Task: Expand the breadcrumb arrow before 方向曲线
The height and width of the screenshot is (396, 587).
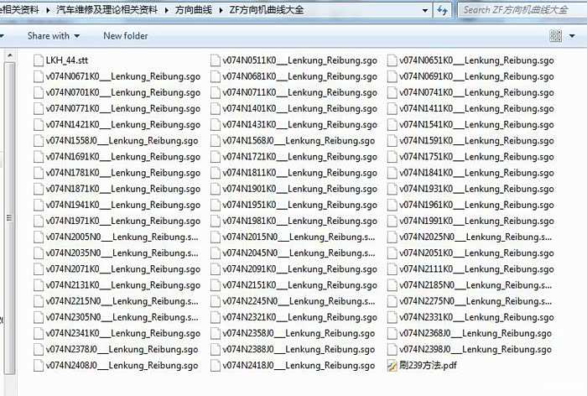Action: click(166, 11)
